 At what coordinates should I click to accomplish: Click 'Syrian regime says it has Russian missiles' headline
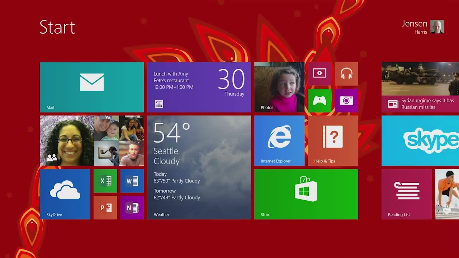[x=427, y=104]
